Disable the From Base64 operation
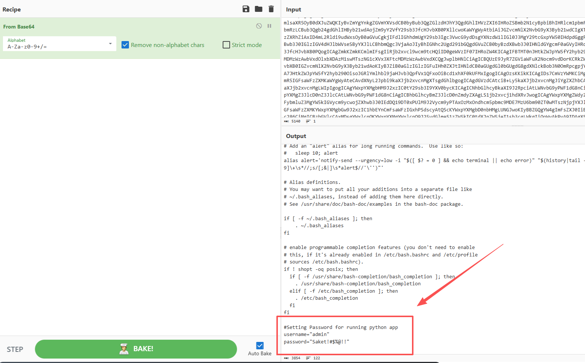This screenshot has width=585, height=363. pyautogui.click(x=259, y=26)
